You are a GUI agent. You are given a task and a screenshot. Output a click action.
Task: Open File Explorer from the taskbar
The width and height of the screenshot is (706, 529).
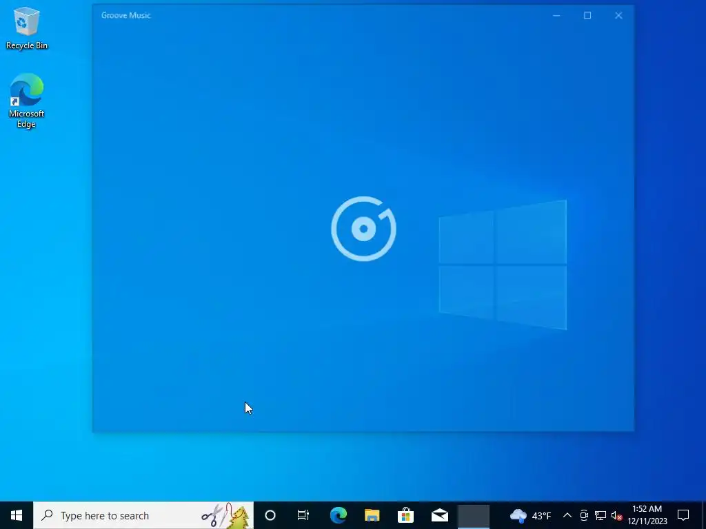point(372,515)
